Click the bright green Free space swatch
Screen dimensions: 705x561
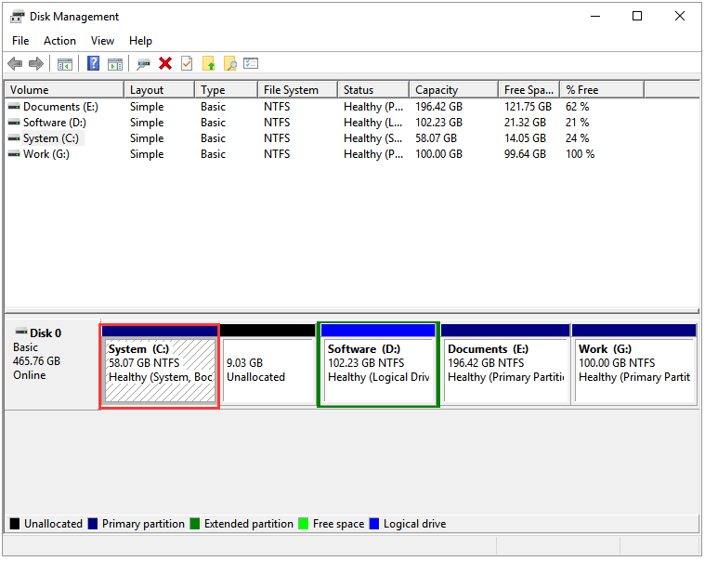click(x=304, y=524)
